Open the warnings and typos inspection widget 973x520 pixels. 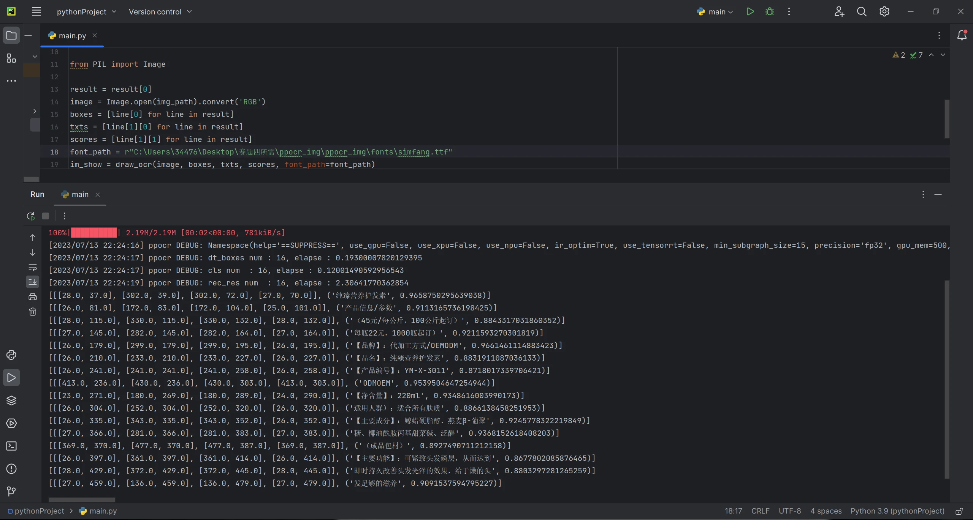[x=908, y=55]
